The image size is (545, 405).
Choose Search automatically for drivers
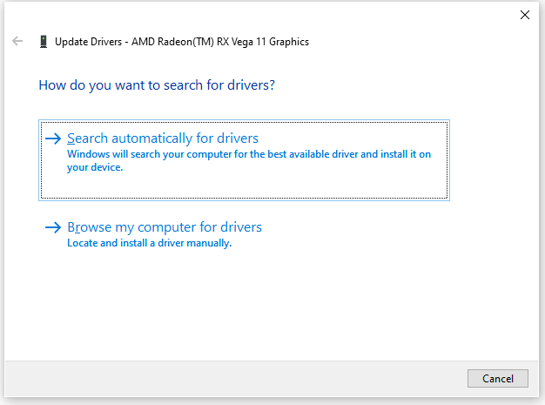[x=244, y=160]
